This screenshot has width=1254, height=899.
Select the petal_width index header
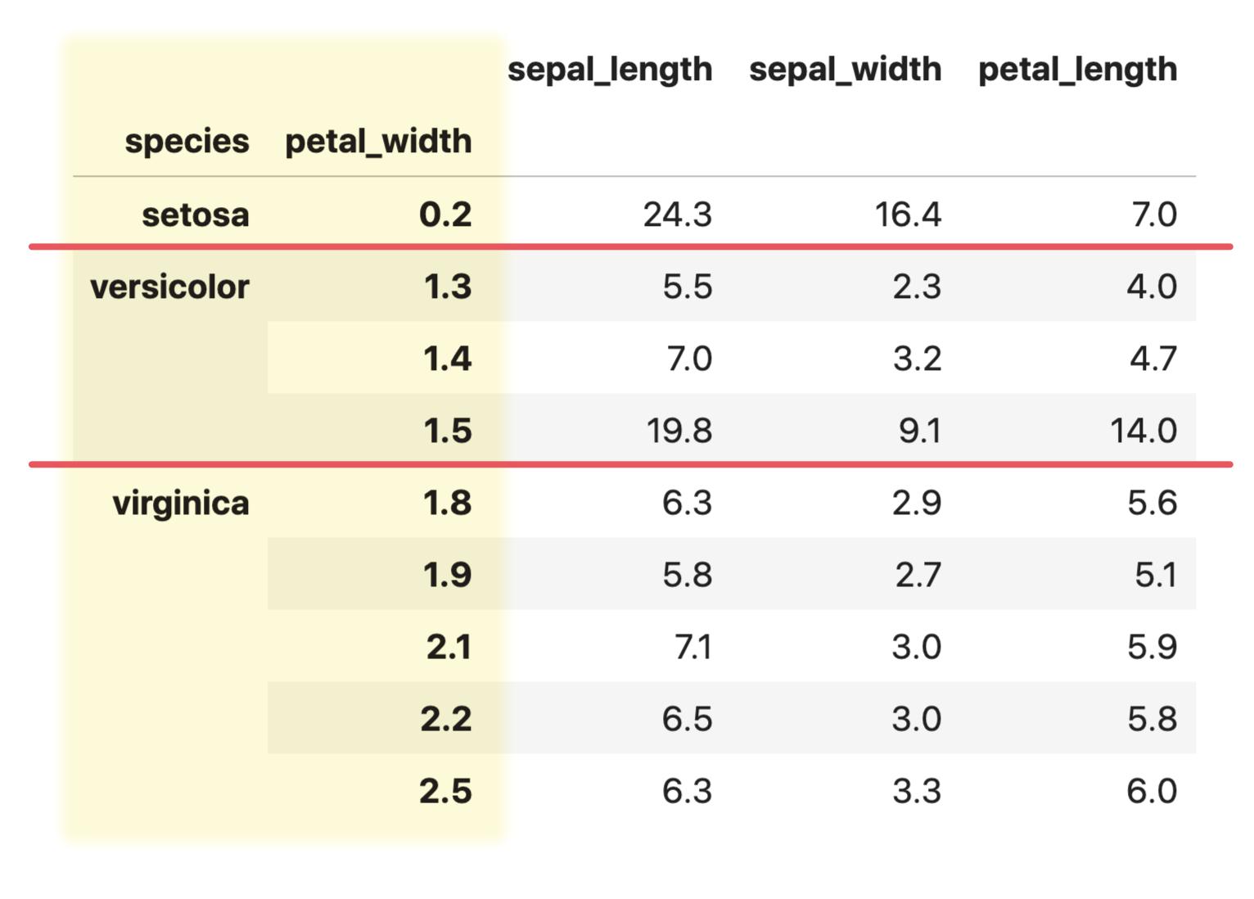[378, 142]
